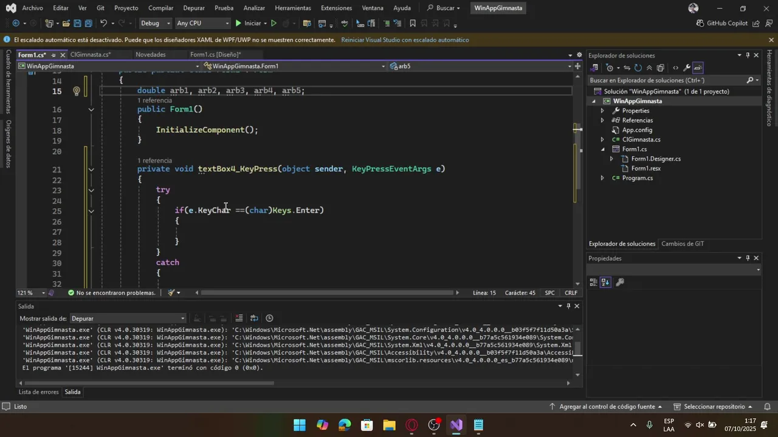Open Properties via the wrench icon in Solution Explorer
The width and height of the screenshot is (778, 437).
coord(687,67)
